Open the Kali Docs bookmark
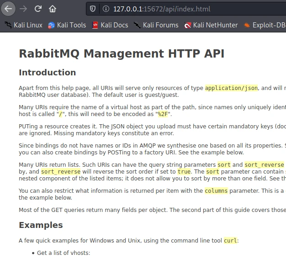This screenshot has width=286, height=259. tap(110, 25)
